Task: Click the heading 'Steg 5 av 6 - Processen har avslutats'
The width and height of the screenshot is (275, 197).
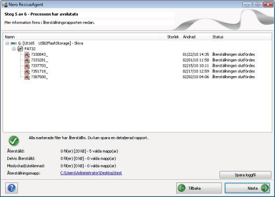Action: point(42,14)
